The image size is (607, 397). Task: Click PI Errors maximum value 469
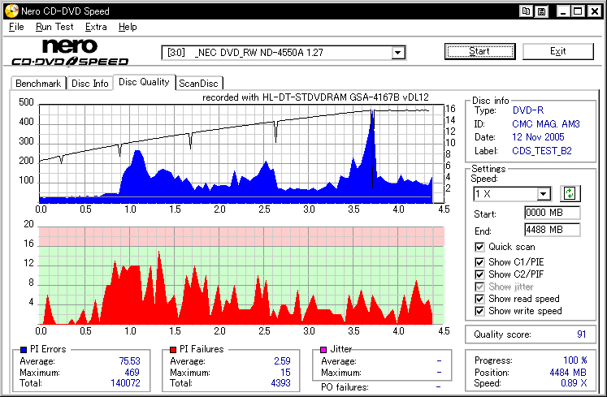pyautogui.click(x=132, y=372)
